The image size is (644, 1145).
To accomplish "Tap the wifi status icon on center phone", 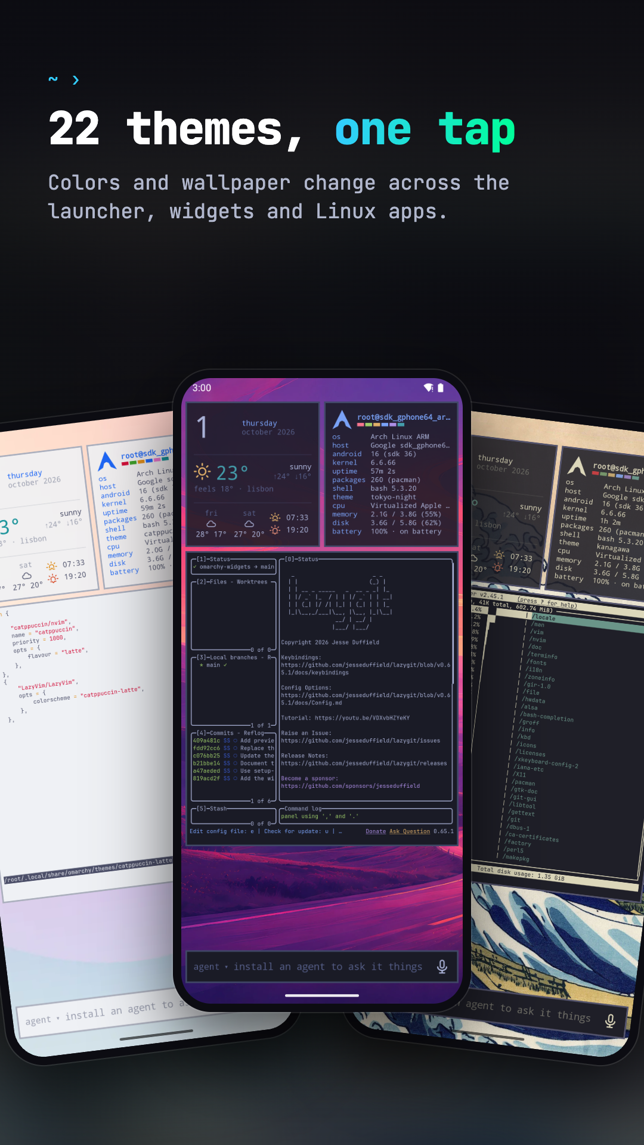I will pos(428,388).
